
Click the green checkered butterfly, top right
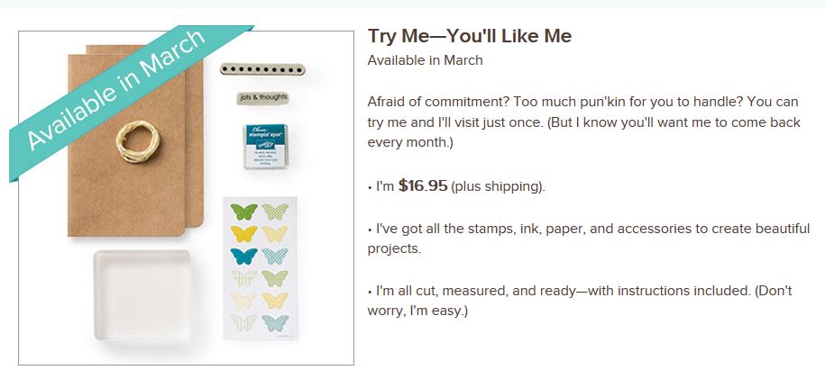[x=274, y=212]
